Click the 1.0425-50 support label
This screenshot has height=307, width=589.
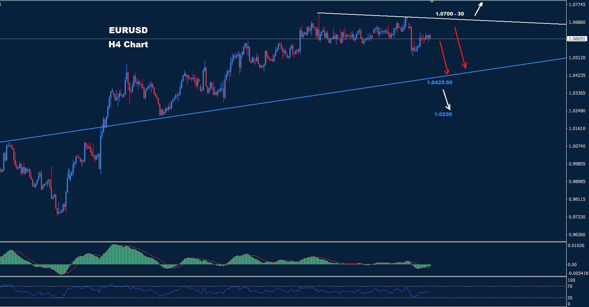pyautogui.click(x=439, y=82)
